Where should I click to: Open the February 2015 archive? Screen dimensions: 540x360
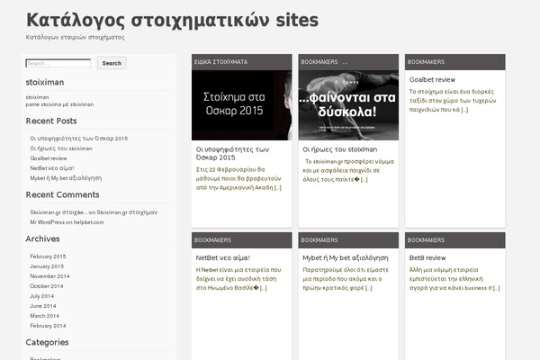pos(48,256)
